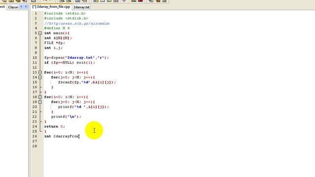
Task: Collapse the for loop fold on line 18
Action: point(40,97)
